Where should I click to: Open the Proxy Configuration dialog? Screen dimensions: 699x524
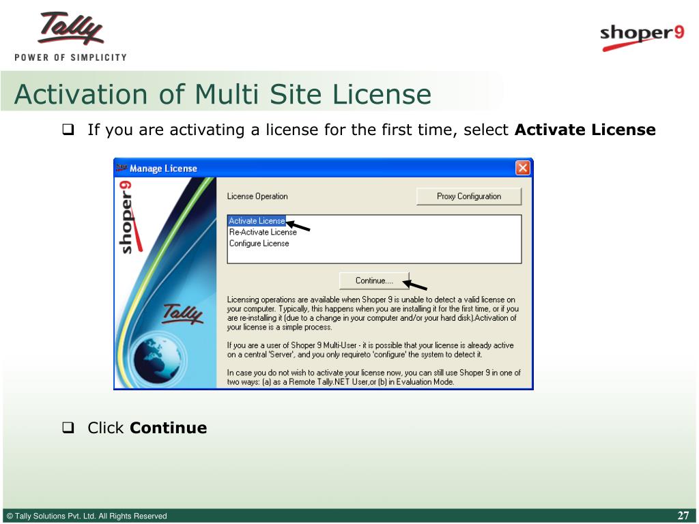point(468,196)
